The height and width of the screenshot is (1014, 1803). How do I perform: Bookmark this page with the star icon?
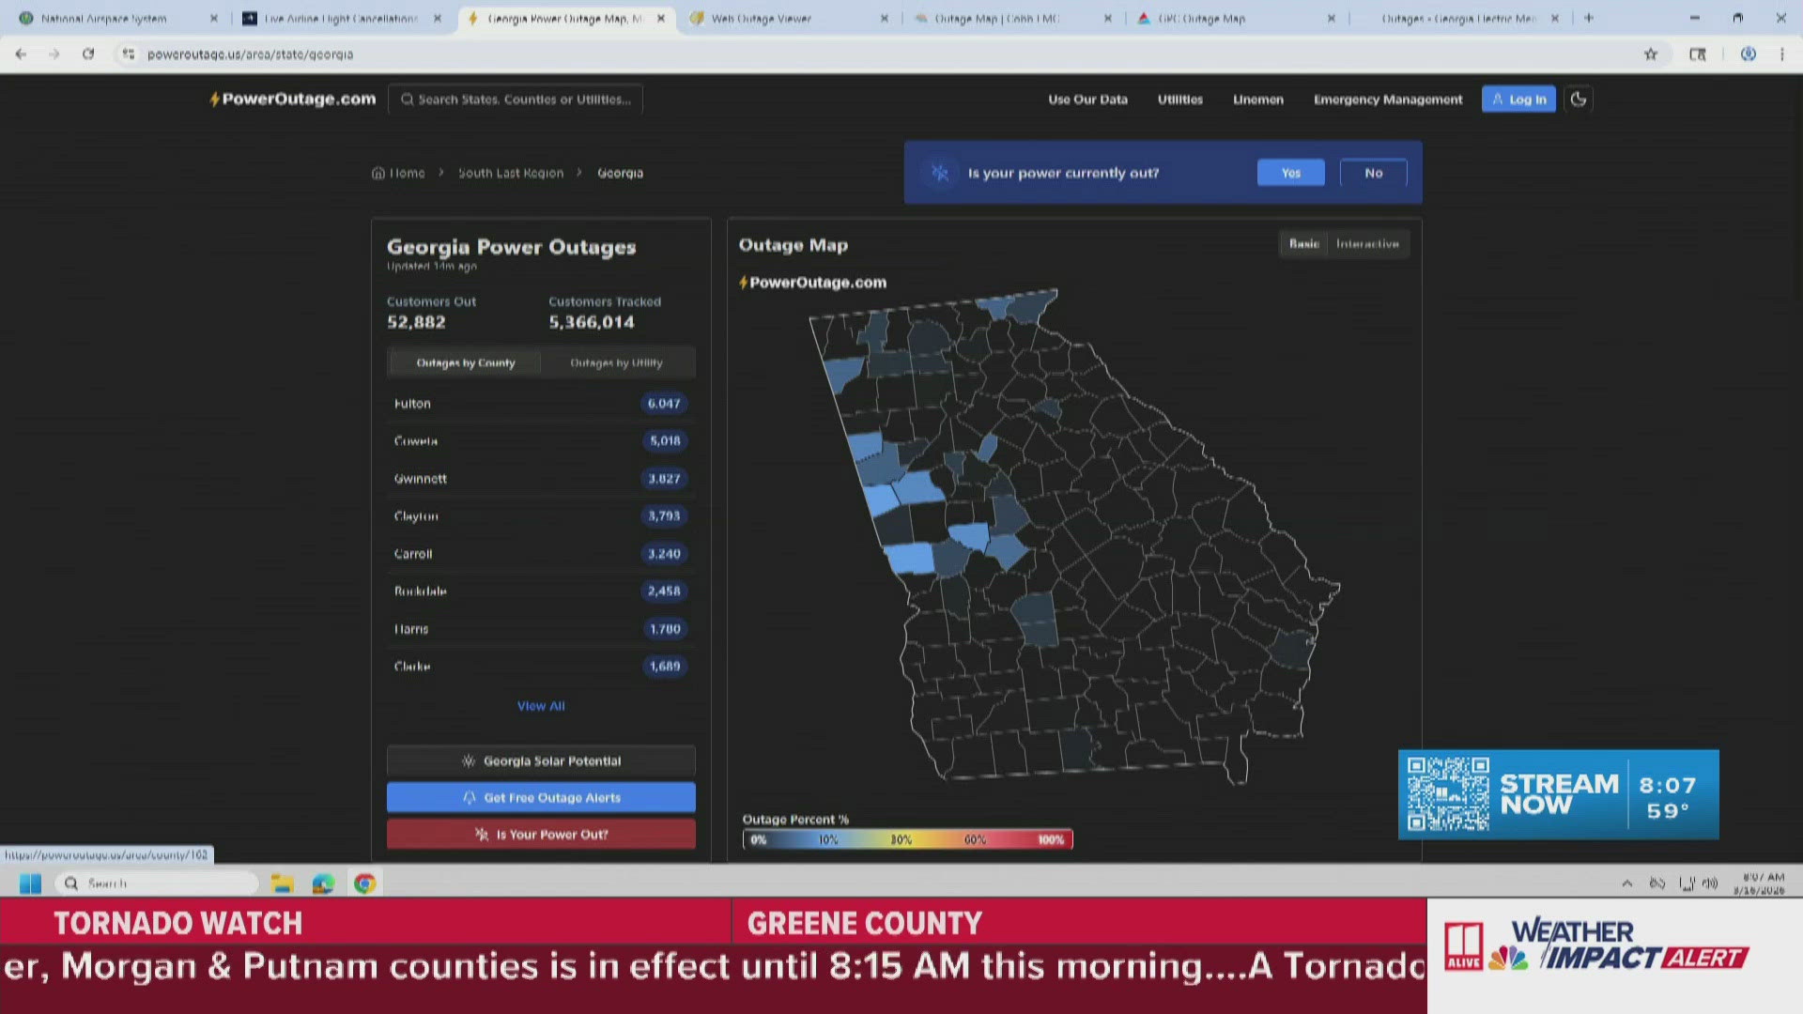tap(1651, 54)
